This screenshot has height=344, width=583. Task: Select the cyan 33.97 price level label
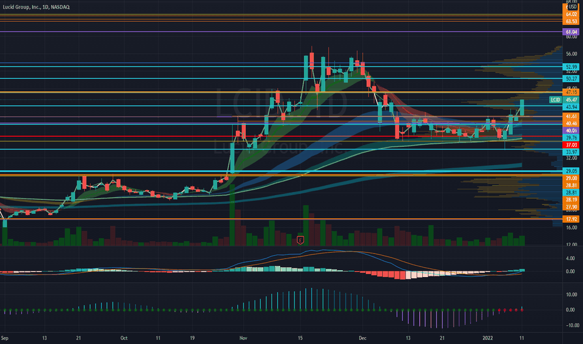pyautogui.click(x=571, y=152)
